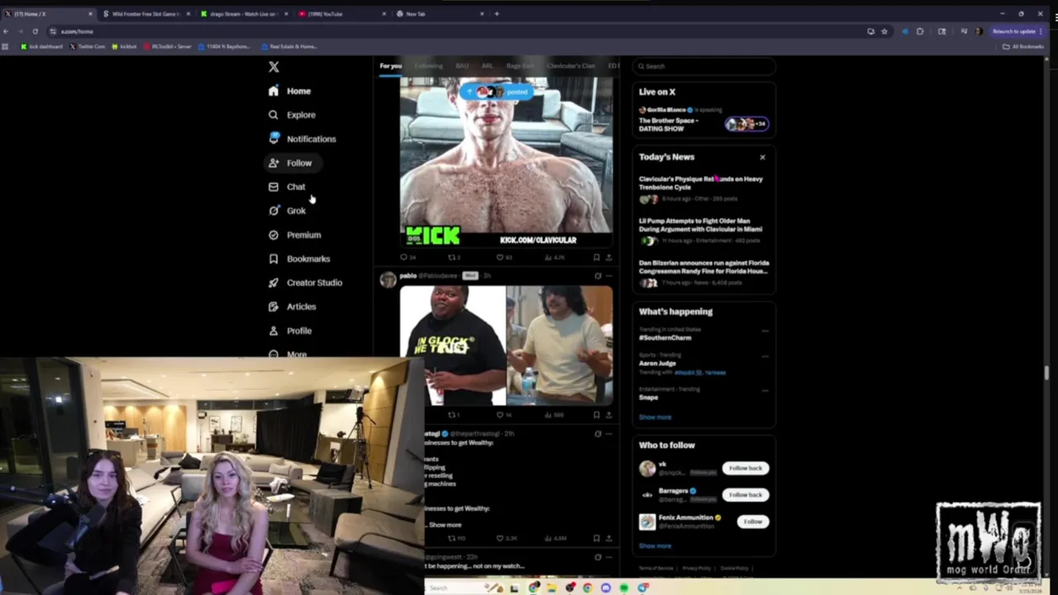Close the Today's News panel
The image size is (1058, 595).
click(762, 157)
